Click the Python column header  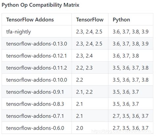131,19
